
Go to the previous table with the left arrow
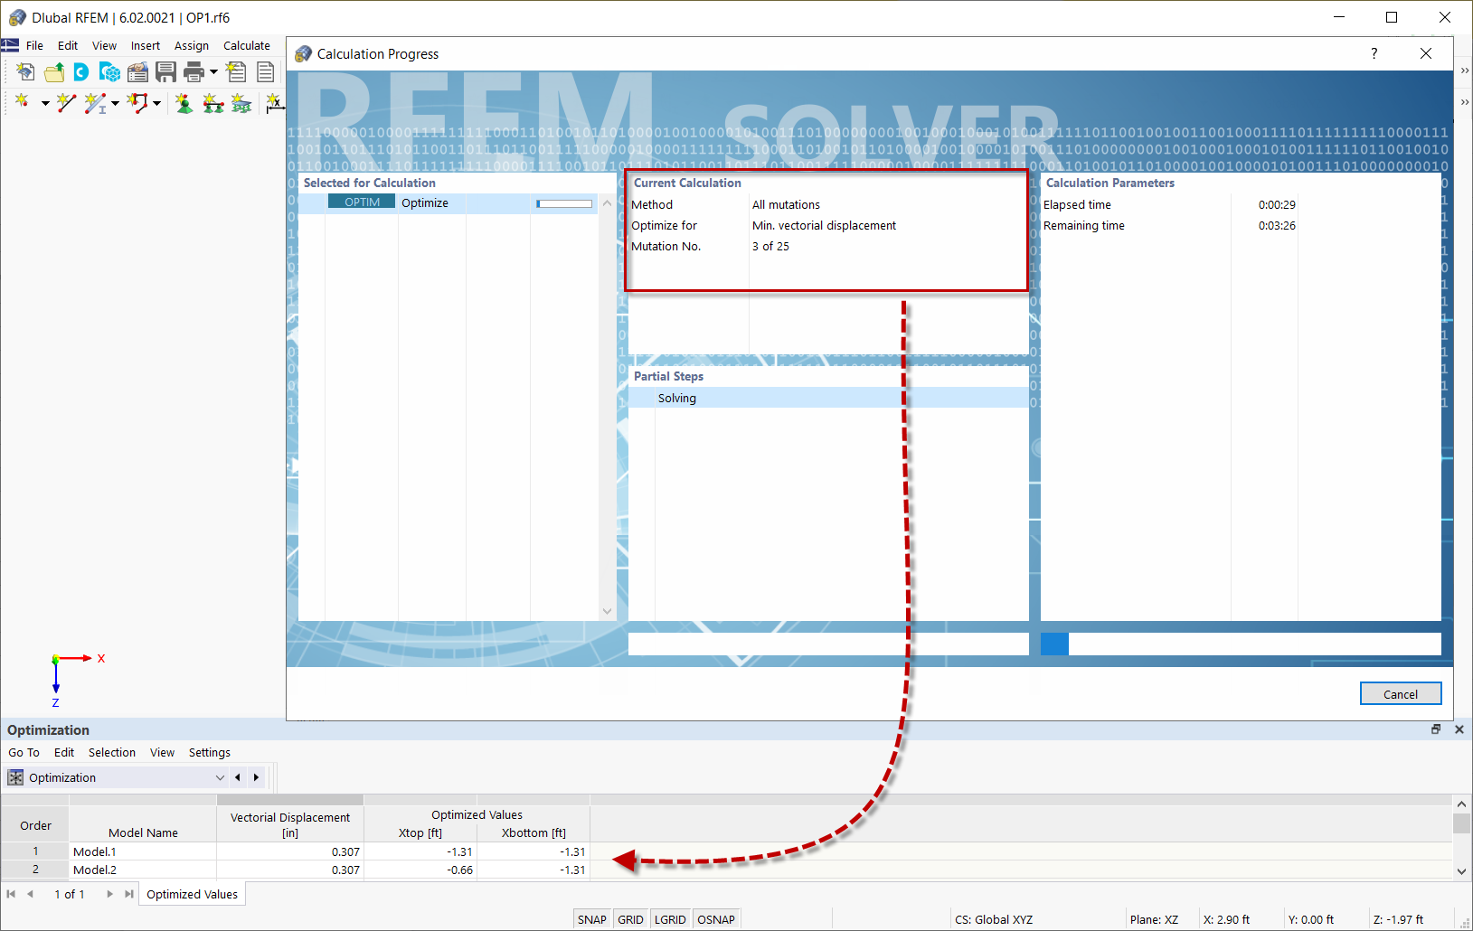[x=238, y=777]
